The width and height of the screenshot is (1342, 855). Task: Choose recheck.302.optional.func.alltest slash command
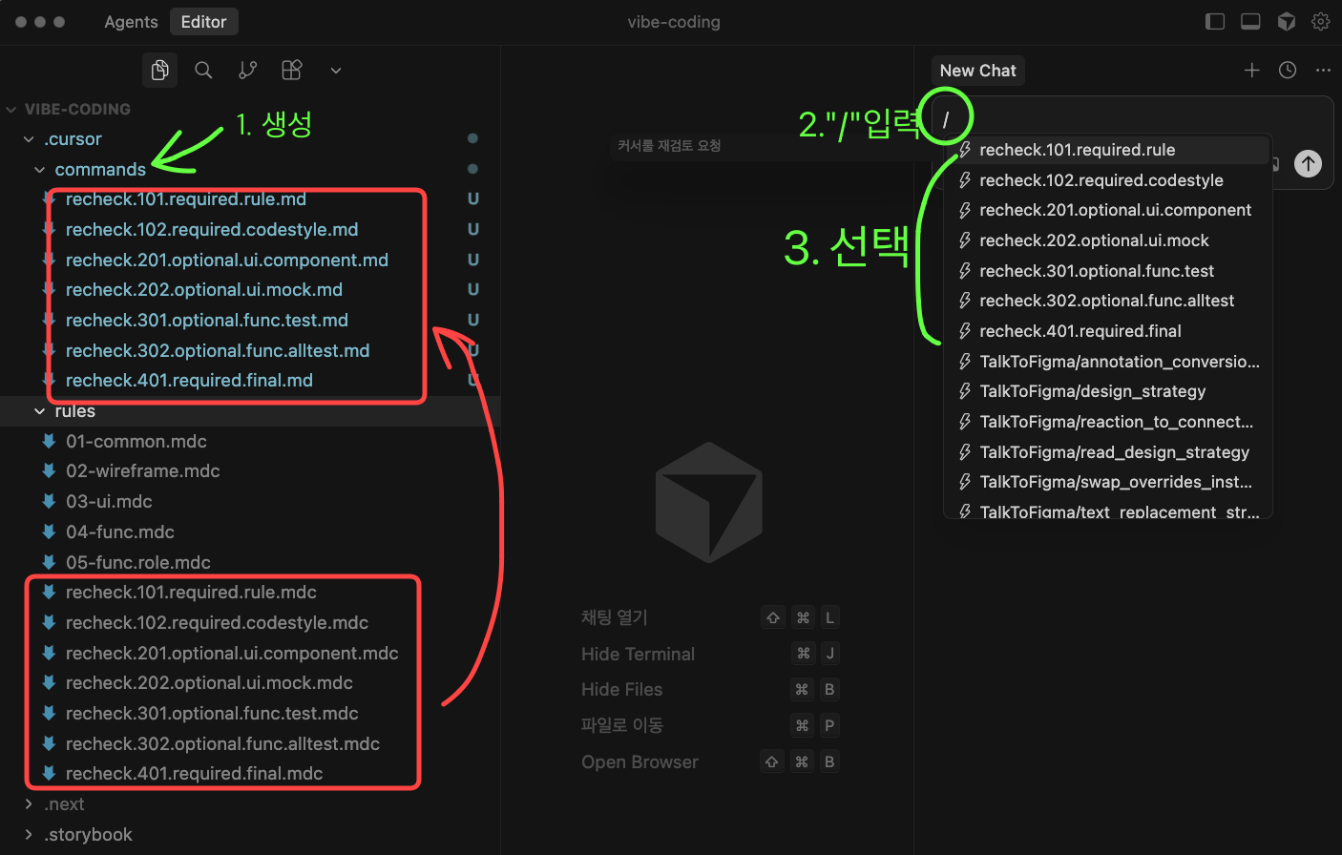pos(1108,301)
